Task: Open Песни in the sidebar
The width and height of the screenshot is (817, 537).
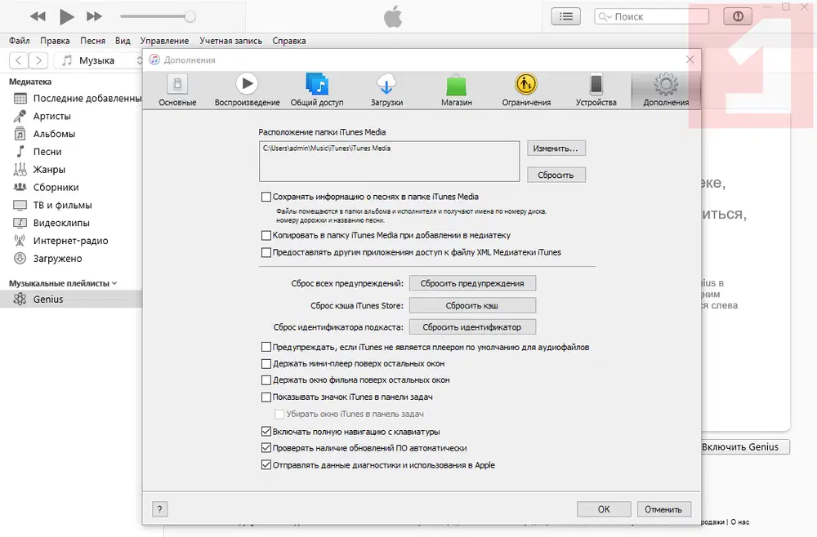Action: [71, 152]
